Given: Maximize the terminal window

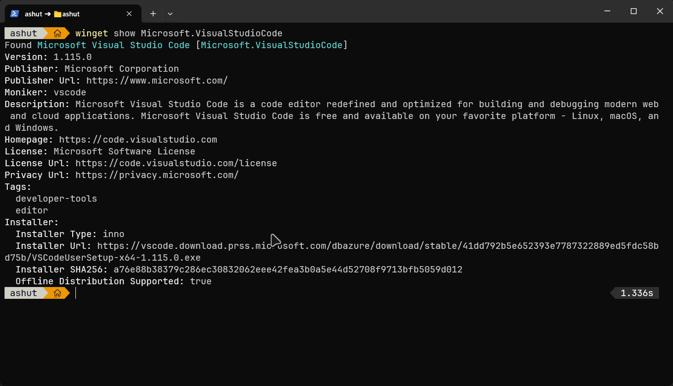Looking at the screenshot, I should point(633,11).
